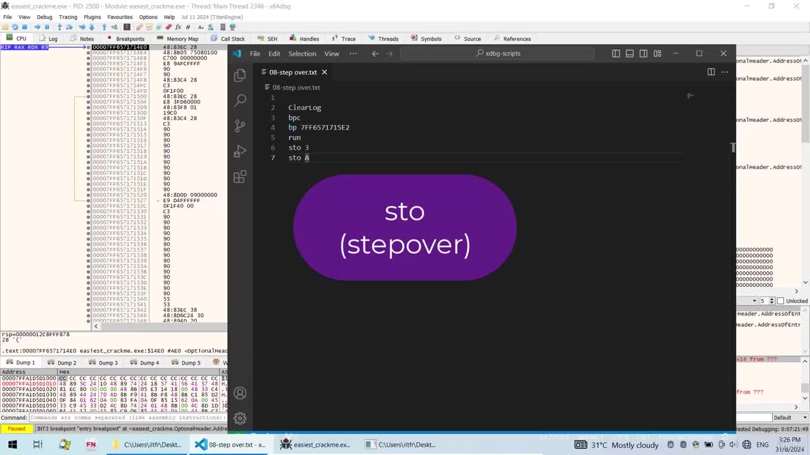Toggle the Unlocked checkbox

click(780, 301)
